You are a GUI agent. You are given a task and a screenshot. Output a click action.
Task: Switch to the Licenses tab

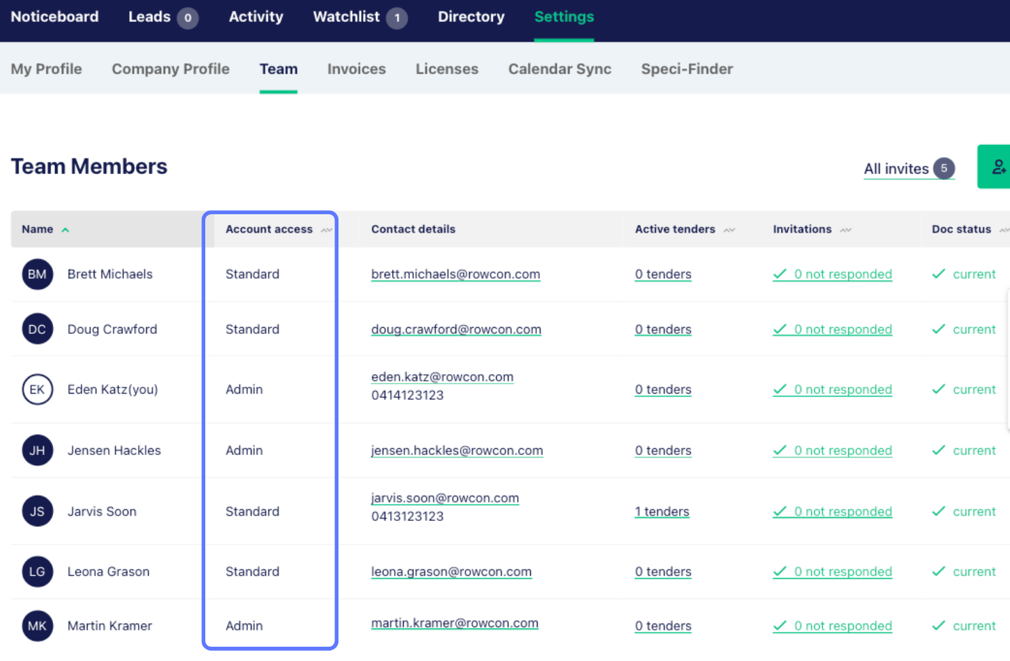447,69
